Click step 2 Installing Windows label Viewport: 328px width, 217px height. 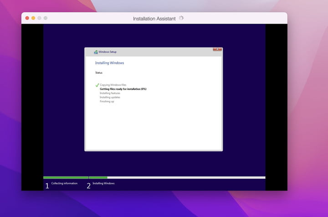pyautogui.click(x=103, y=183)
